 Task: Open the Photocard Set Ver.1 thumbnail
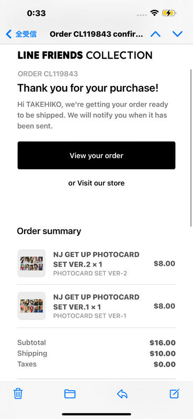[31, 306]
